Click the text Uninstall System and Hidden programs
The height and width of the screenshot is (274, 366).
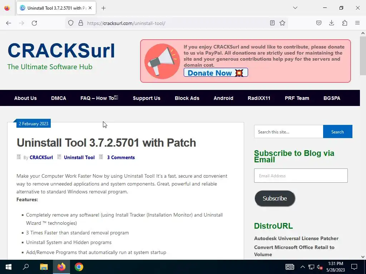tap(69, 242)
